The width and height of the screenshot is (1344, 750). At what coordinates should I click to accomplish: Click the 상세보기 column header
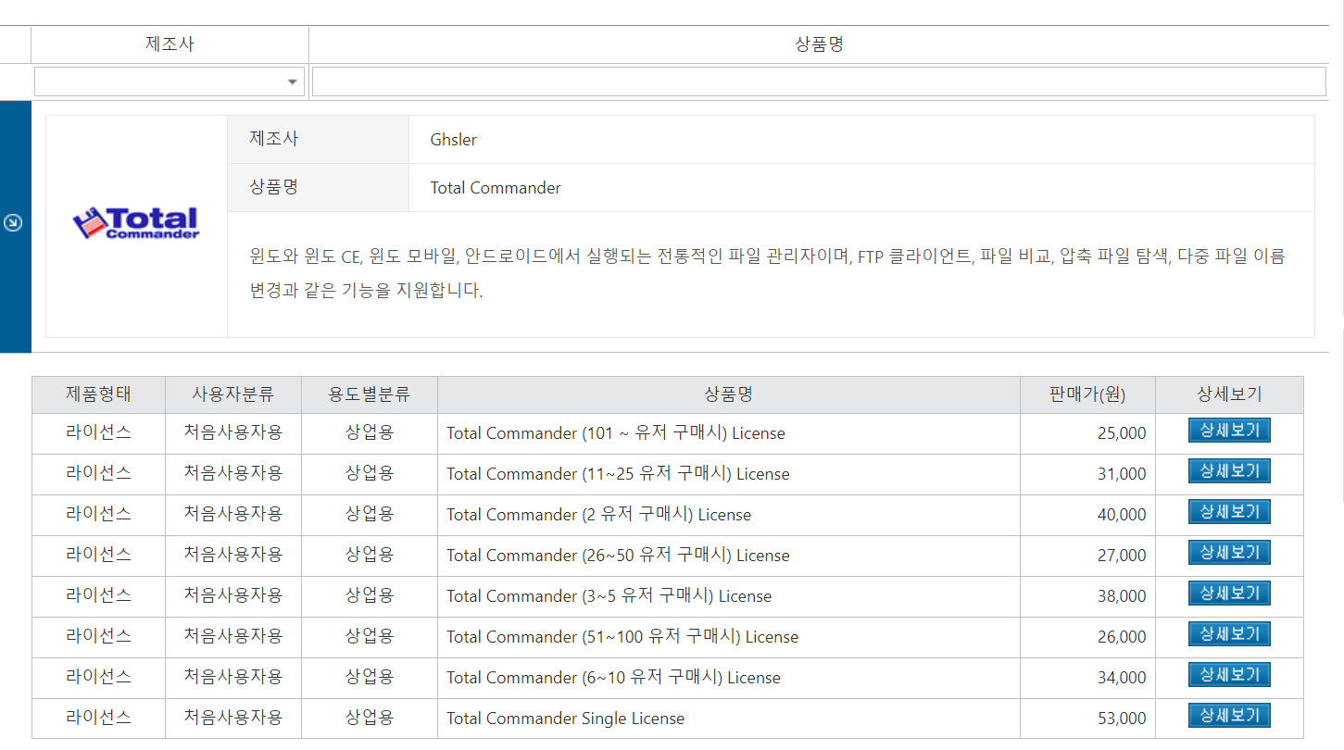(x=1228, y=394)
